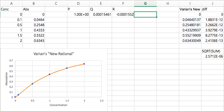This screenshot has height=111, width=224.
Task: Click column A header
Action: (x=11, y=3)
